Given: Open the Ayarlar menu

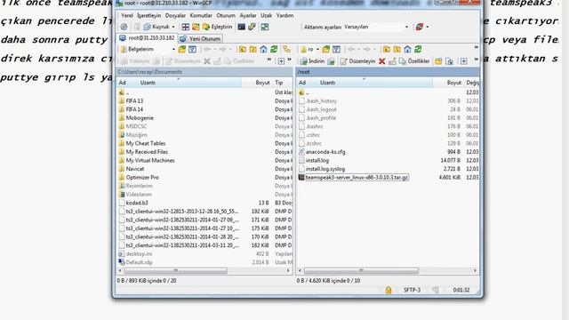Looking at the screenshot, I should (248, 16).
